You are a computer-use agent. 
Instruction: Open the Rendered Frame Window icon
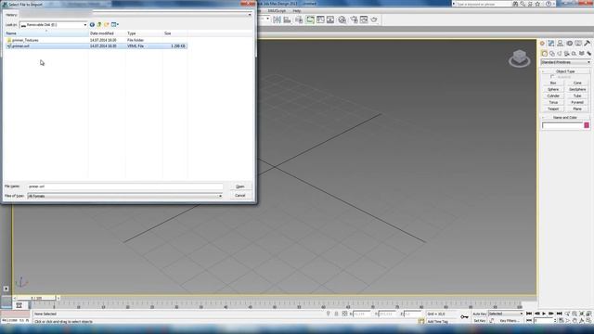[x=364, y=19]
